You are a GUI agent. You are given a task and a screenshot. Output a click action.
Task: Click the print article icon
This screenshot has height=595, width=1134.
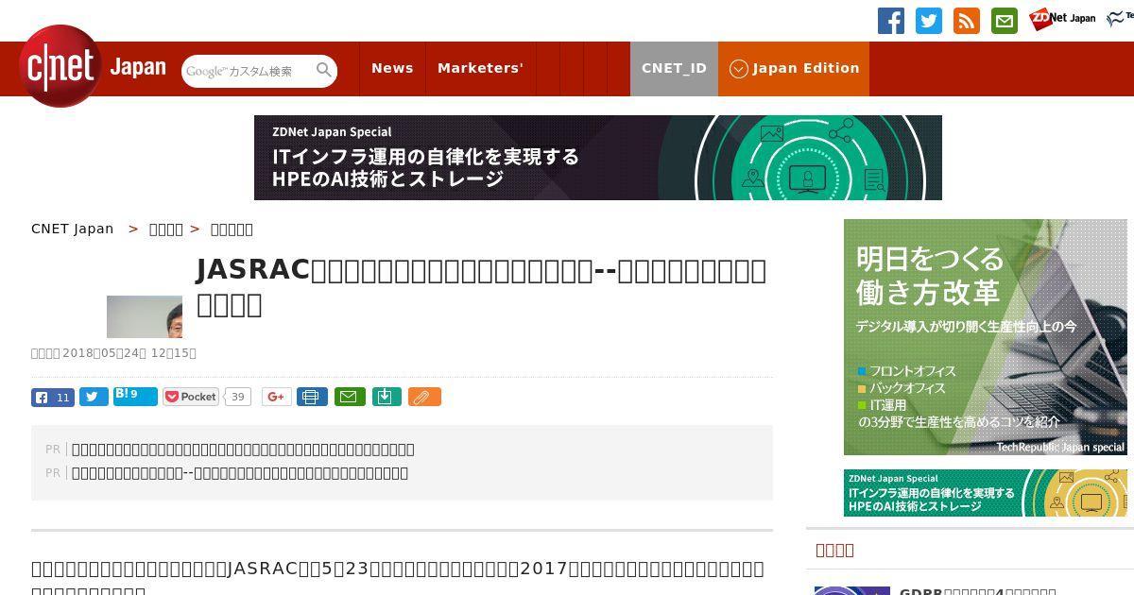tap(312, 397)
